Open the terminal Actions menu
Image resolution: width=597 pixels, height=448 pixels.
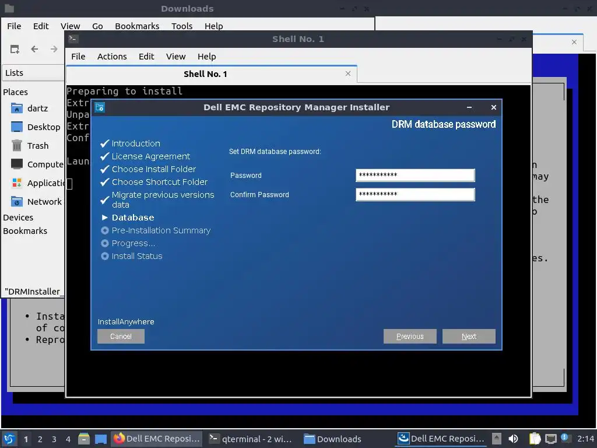(112, 57)
